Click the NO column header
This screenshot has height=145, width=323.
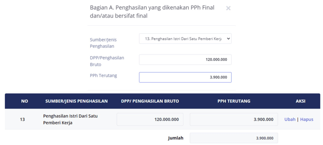(25, 101)
